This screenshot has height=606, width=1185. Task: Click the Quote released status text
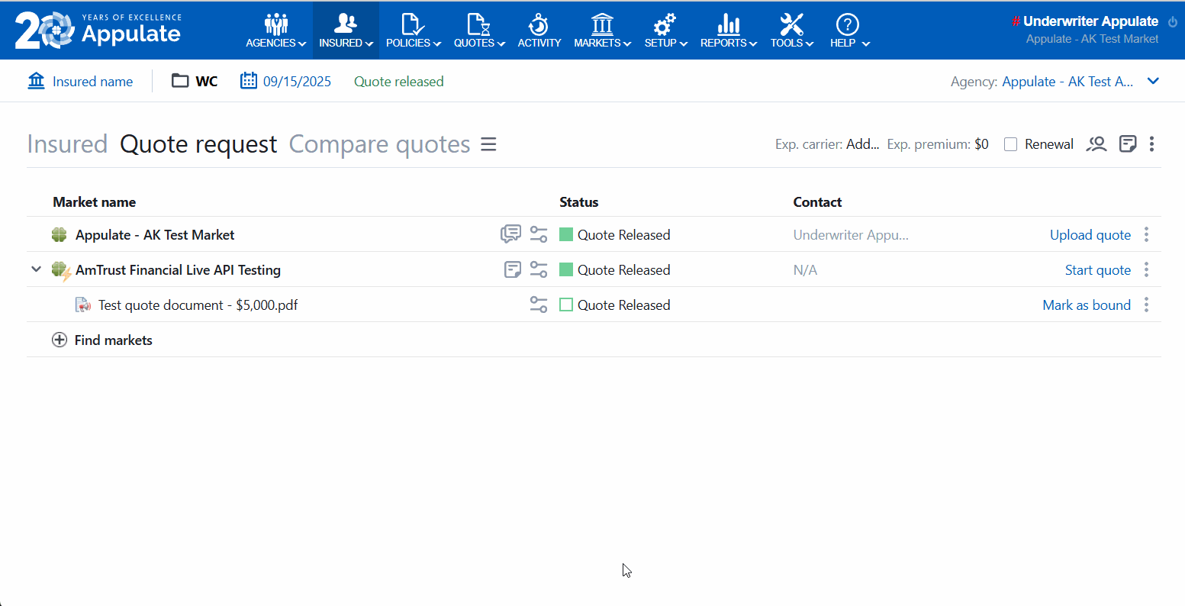coord(398,82)
